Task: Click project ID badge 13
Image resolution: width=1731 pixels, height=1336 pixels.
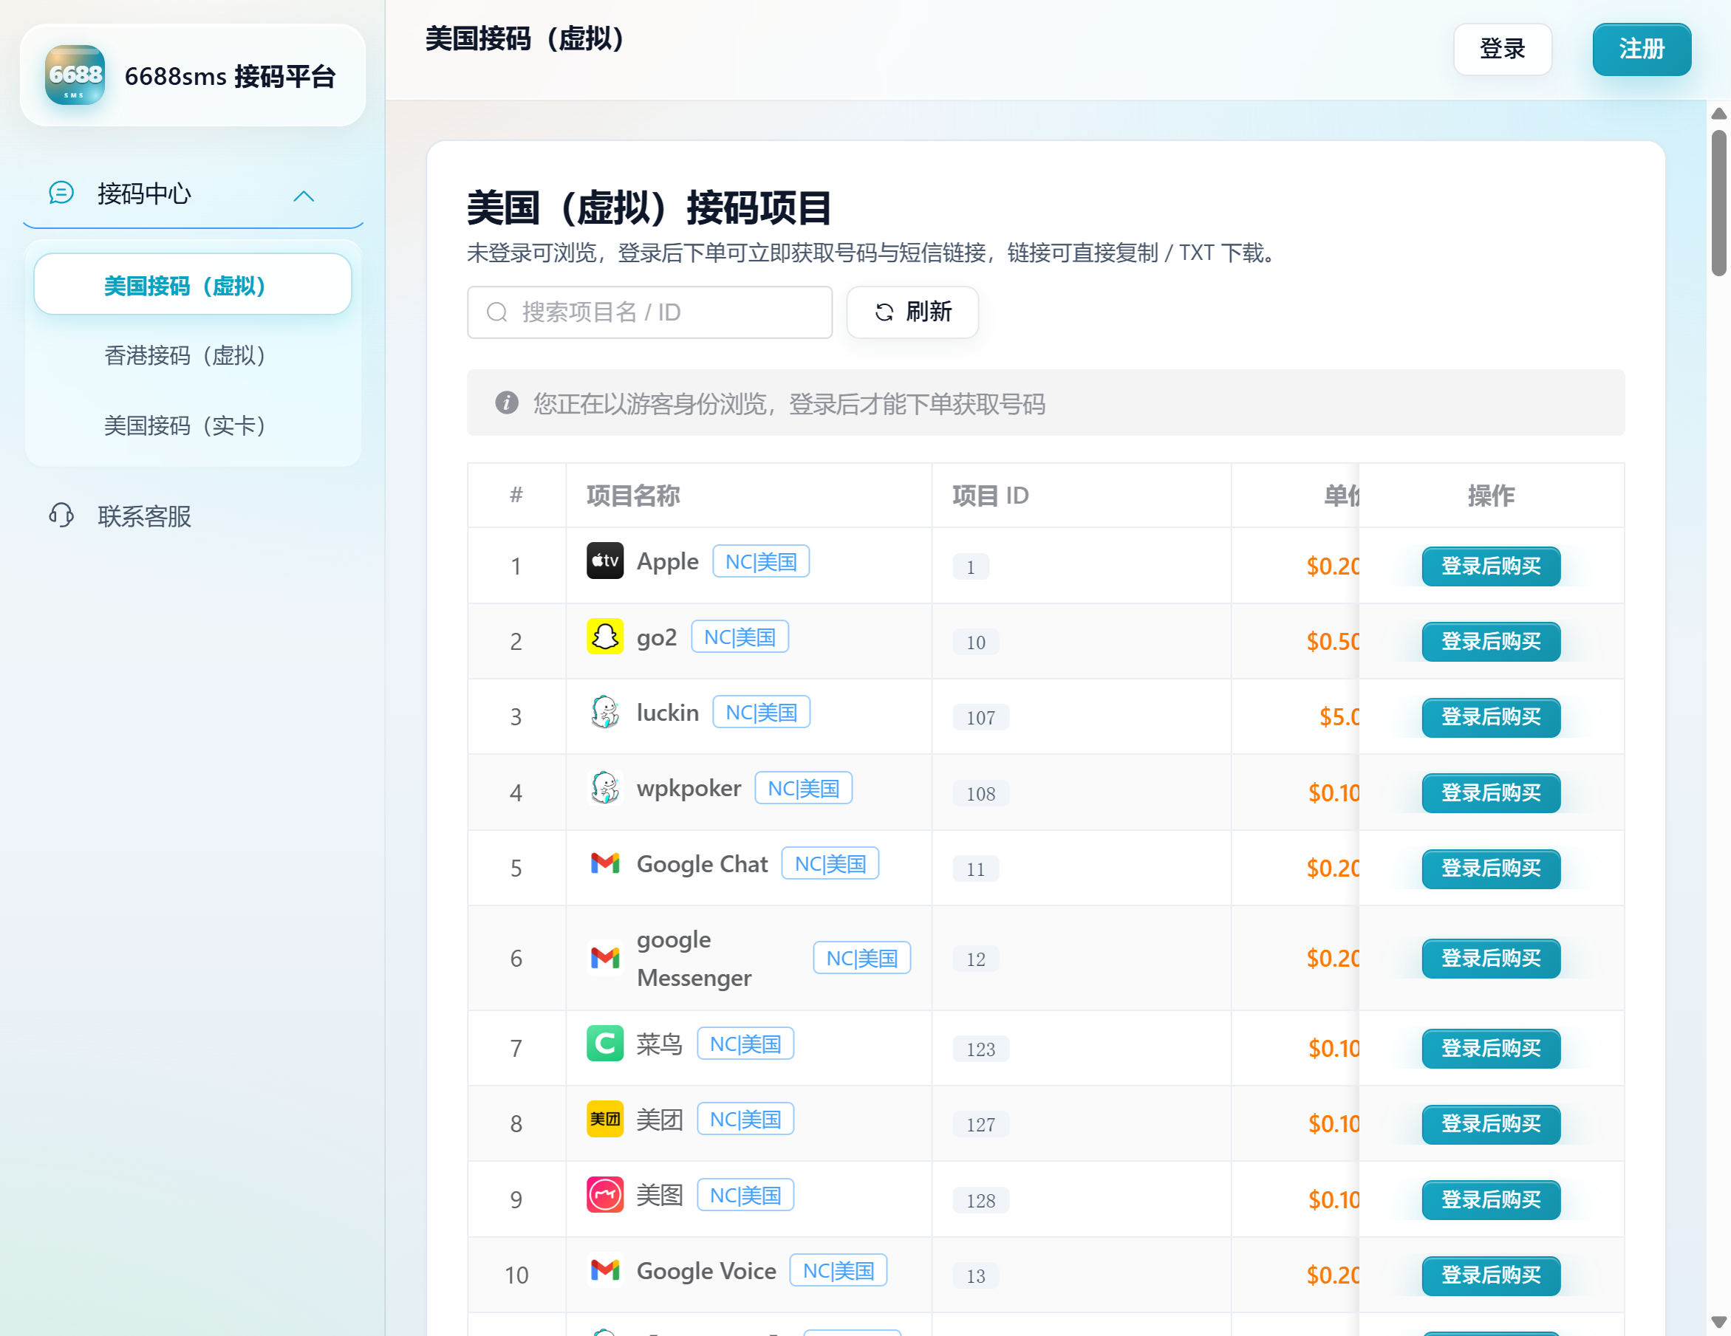Action: click(x=976, y=1275)
